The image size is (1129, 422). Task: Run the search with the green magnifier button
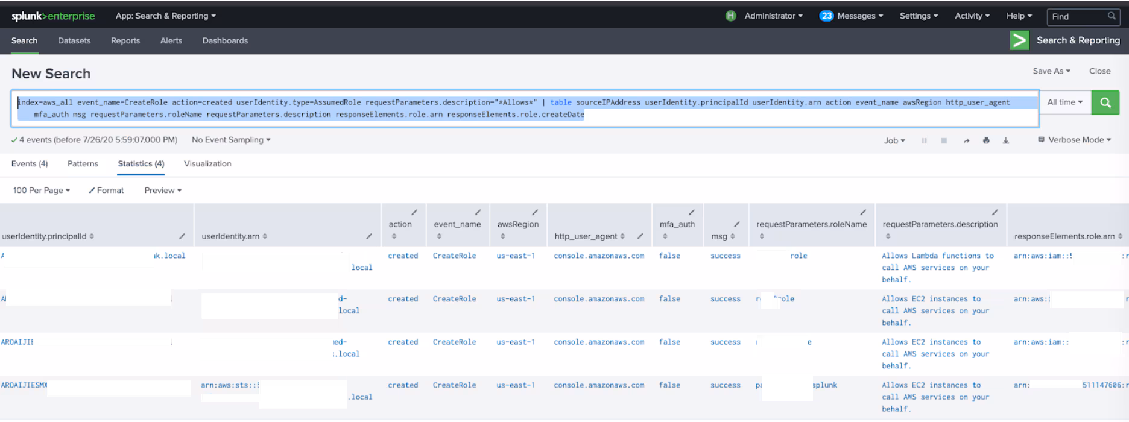pyautogui.click(x=1105, y=102)
